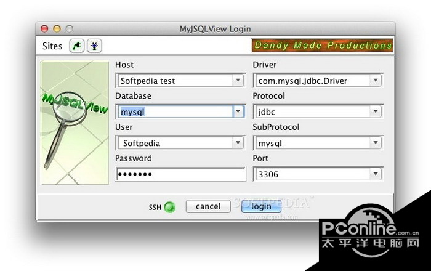This screenshot has width=431, height=271.
Task: Close the MyJSQLView Login window
Action: pyautogui.click(x=44, y=28)
